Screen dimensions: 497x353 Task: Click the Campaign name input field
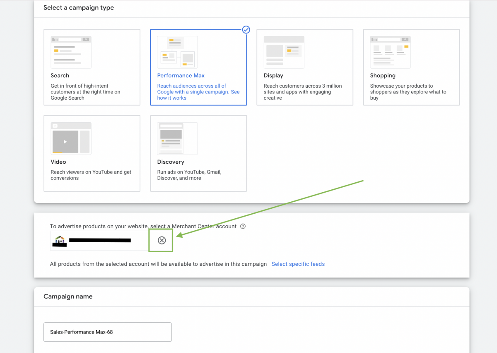(x=107, y=332)
